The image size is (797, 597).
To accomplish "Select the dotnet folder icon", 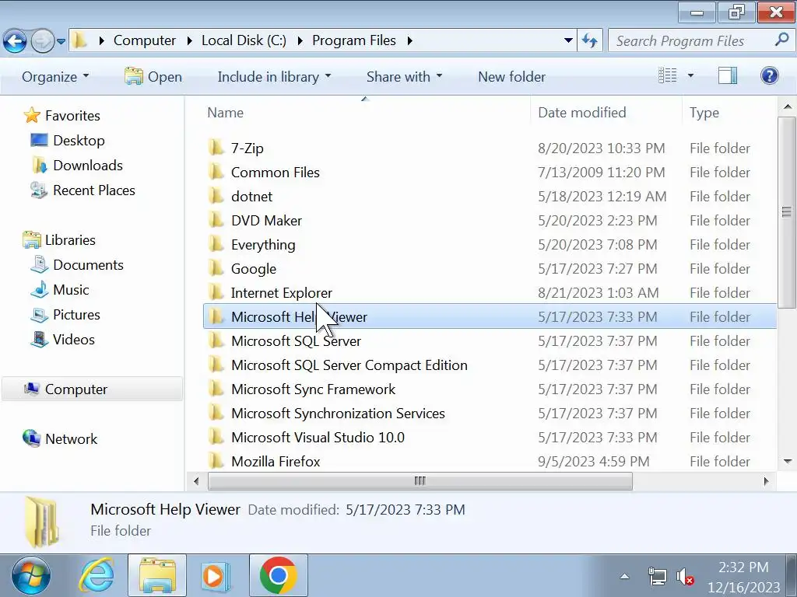I will [x=216, y=196].
